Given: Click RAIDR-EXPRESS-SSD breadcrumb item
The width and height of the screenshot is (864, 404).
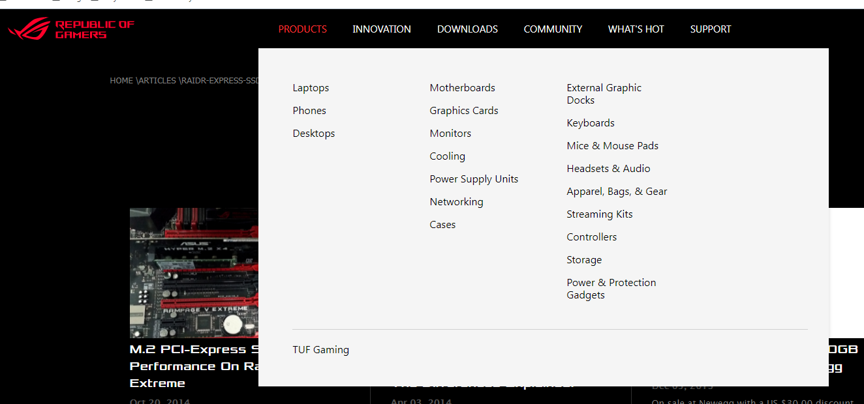Looking at the screenshot, I should 219,81.
